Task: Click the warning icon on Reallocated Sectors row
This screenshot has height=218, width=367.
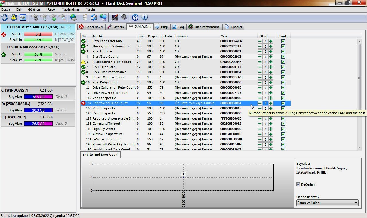Action: [83, 62]
